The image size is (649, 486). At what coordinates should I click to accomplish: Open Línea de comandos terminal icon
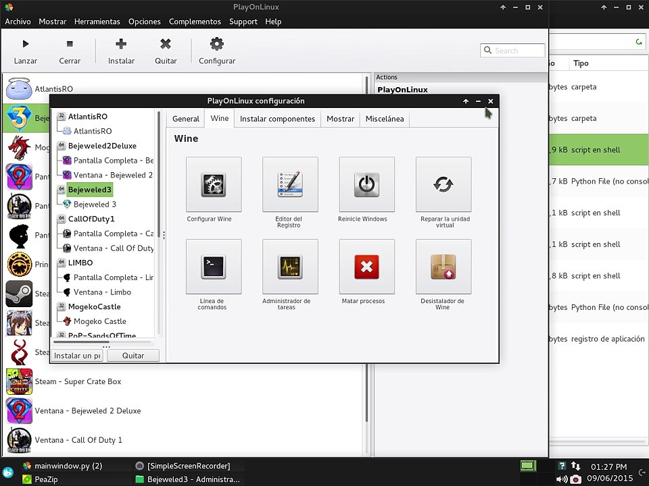coord(214,267)
